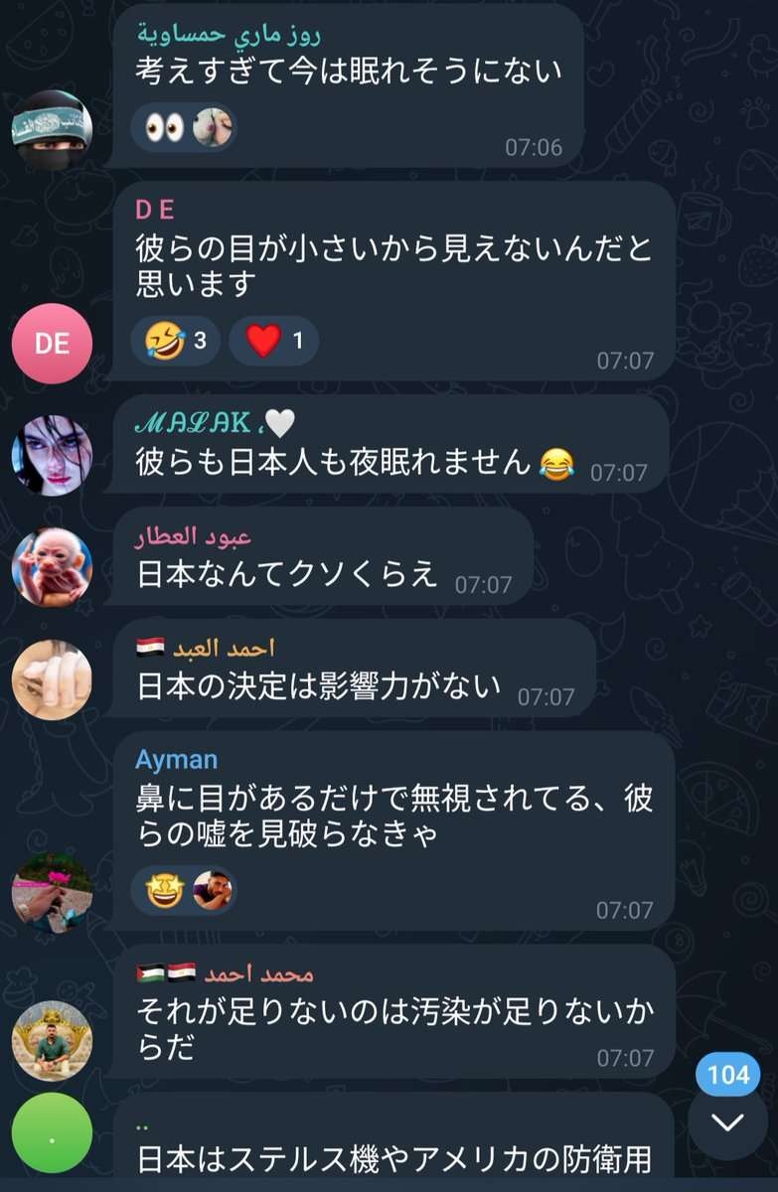
Task: Jump to latest messages with the down-arrow button
Action: (728, 1122)
